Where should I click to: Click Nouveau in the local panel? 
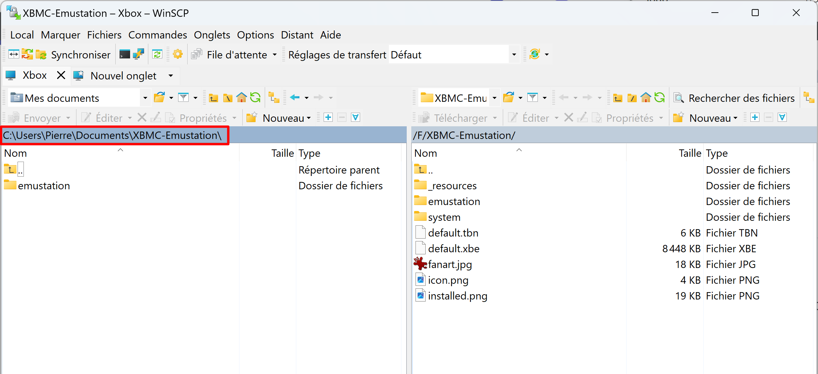point(279,118)
